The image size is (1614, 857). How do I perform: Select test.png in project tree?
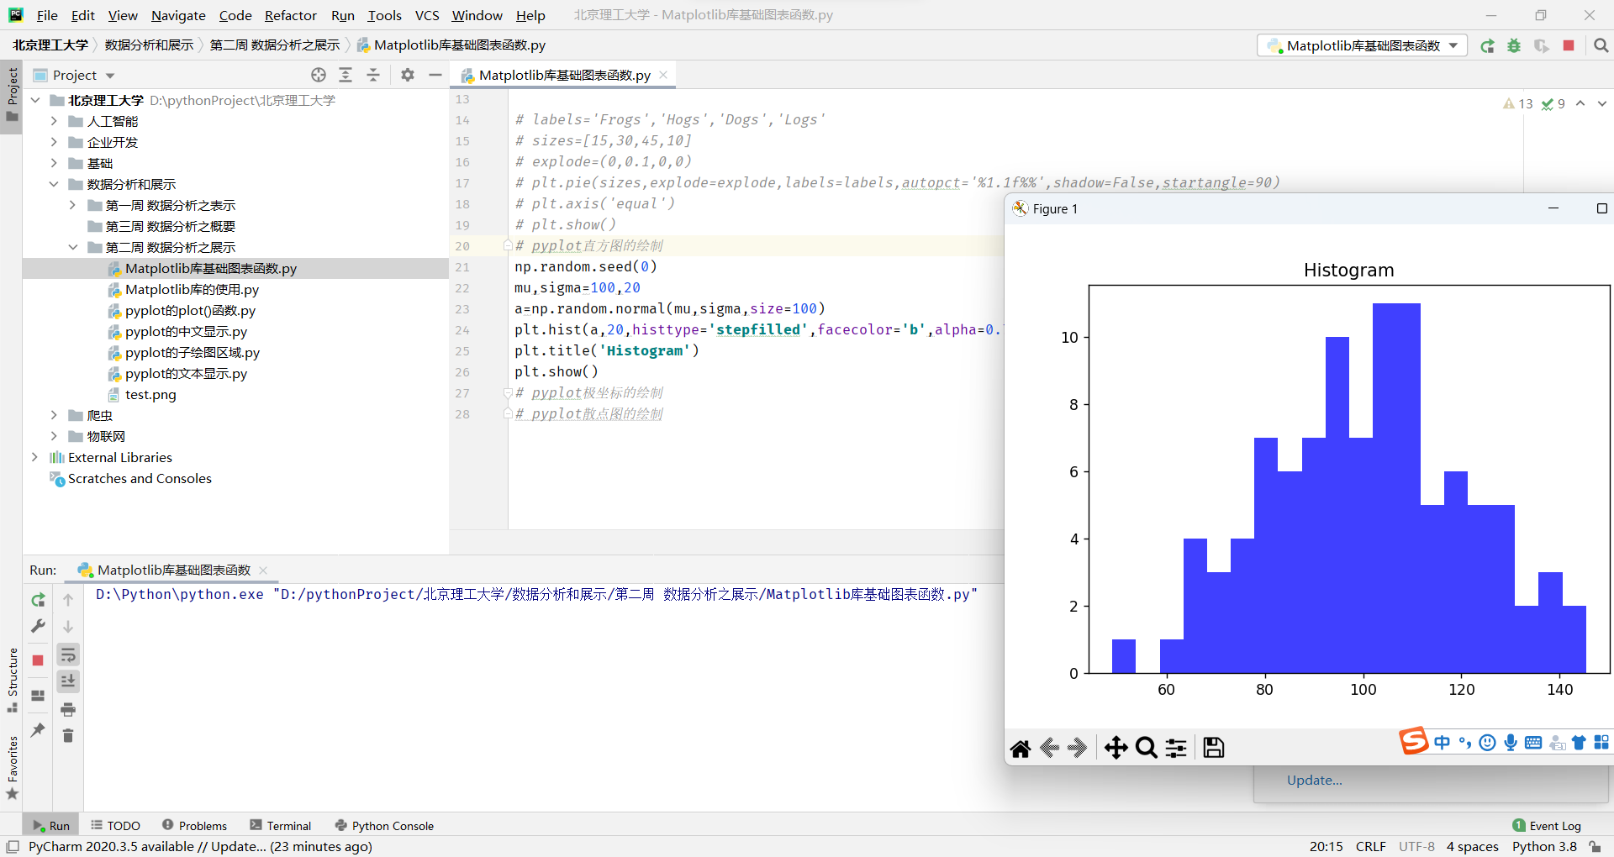click(150, 395)
